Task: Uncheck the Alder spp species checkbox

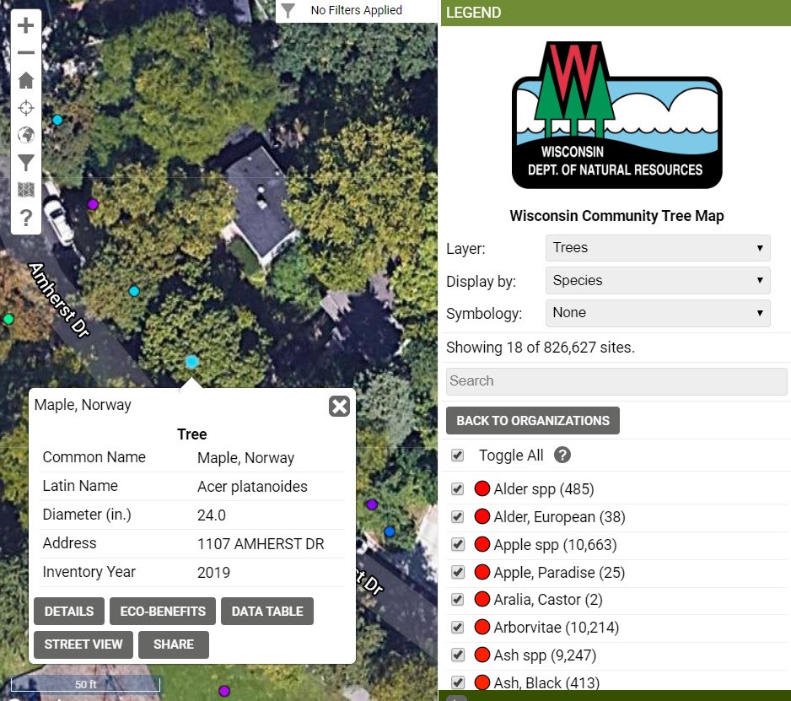Action: pos(458,489)
